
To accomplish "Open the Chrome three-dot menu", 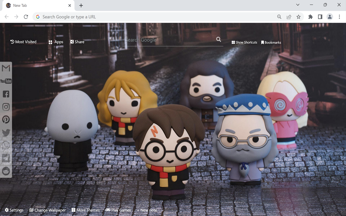I will [339, 17].
